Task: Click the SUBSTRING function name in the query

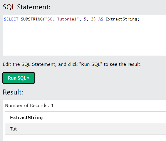Action: point(32,19)
